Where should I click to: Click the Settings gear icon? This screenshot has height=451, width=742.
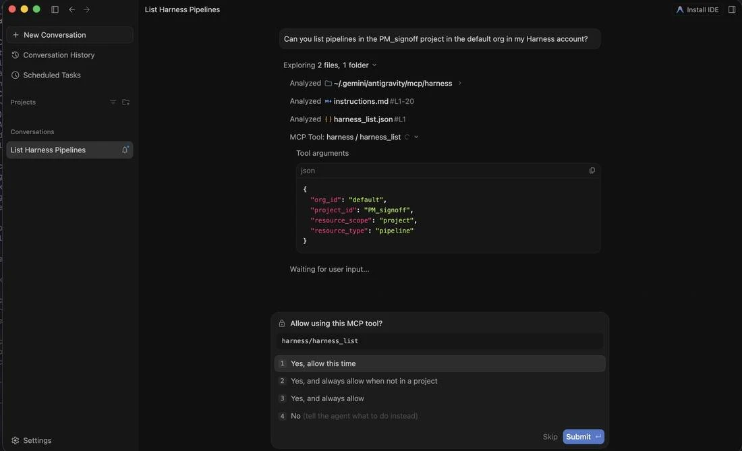(15, 440)
